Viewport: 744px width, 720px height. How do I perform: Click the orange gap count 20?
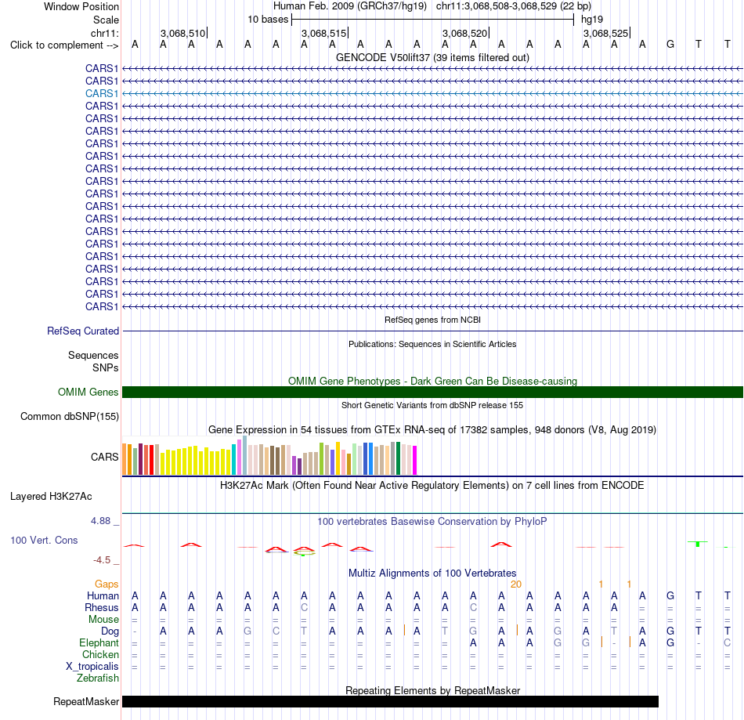click(x=516, y=584)
